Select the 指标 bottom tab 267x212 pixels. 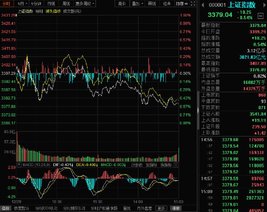point(6,208)
